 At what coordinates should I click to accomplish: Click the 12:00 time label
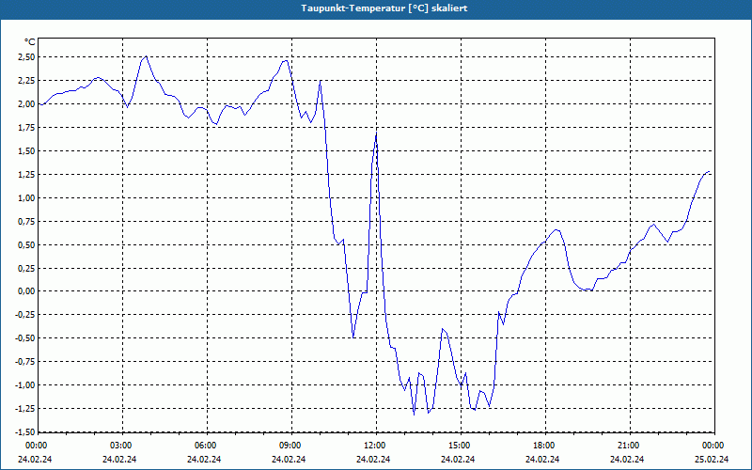click(375, 446)
